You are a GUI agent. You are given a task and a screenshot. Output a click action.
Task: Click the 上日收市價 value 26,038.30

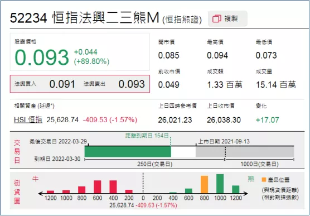[x=224, y=120]
